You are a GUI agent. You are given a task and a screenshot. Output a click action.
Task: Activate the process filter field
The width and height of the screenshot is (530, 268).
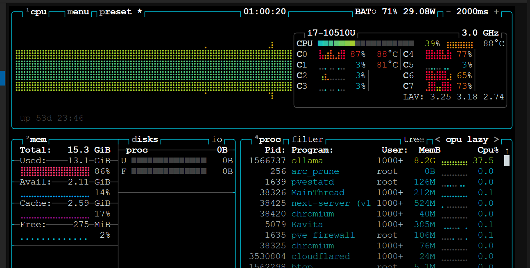pos(307,140)
